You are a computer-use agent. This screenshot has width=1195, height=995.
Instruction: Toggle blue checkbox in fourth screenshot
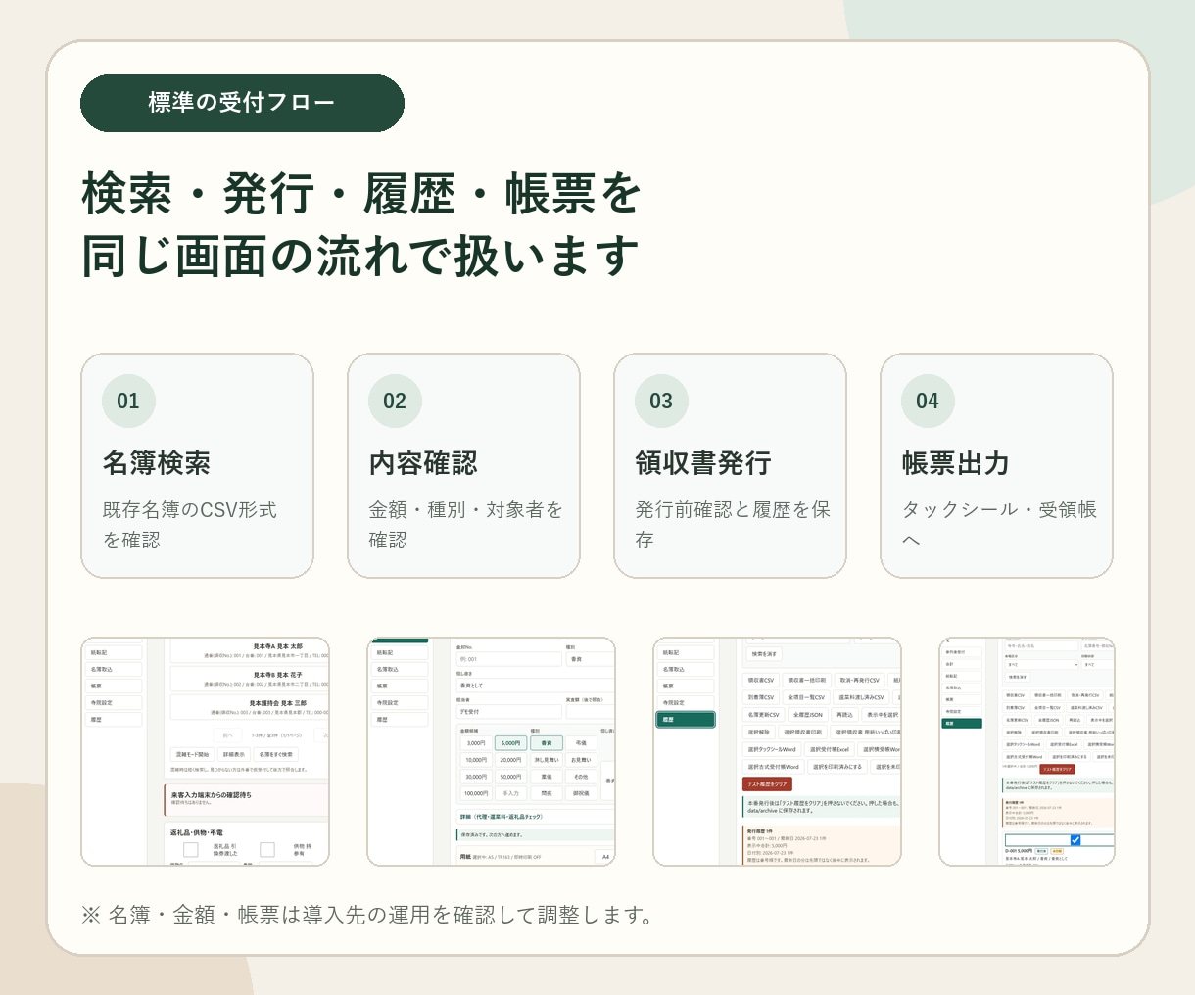tap(1075, 840)
